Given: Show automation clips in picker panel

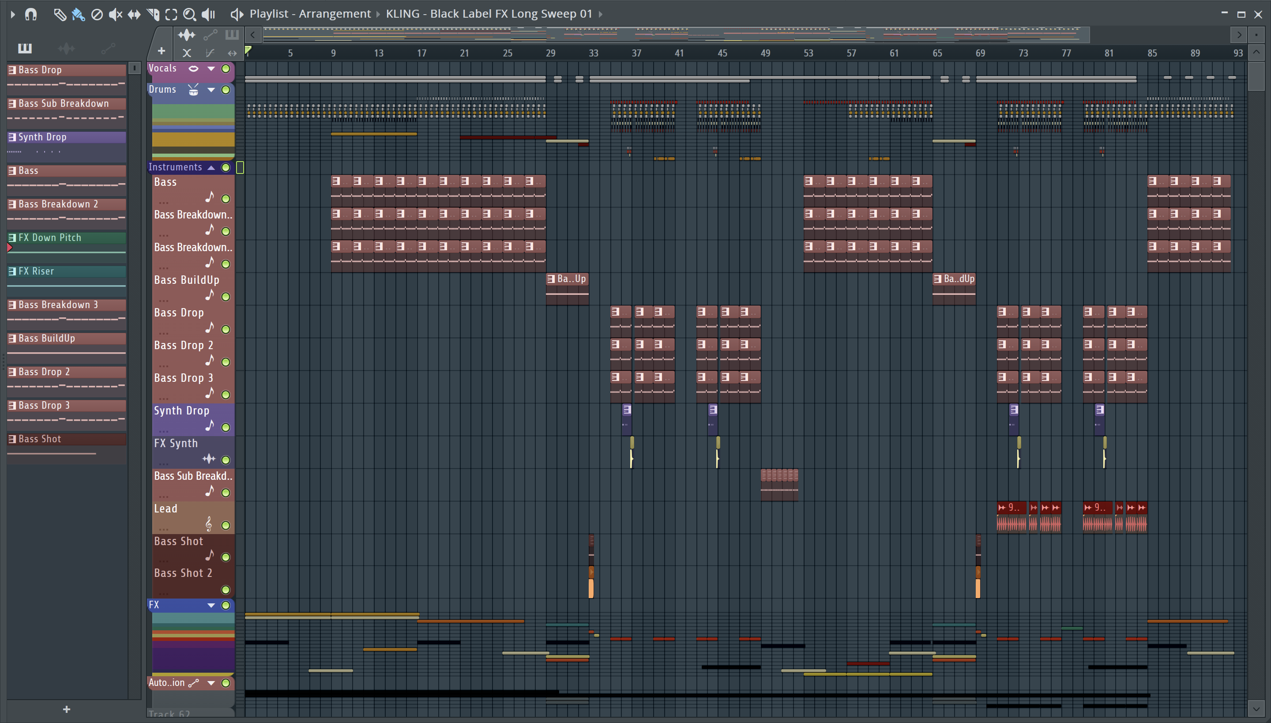Looking at the screenshot, I should (x=108, y=48).
